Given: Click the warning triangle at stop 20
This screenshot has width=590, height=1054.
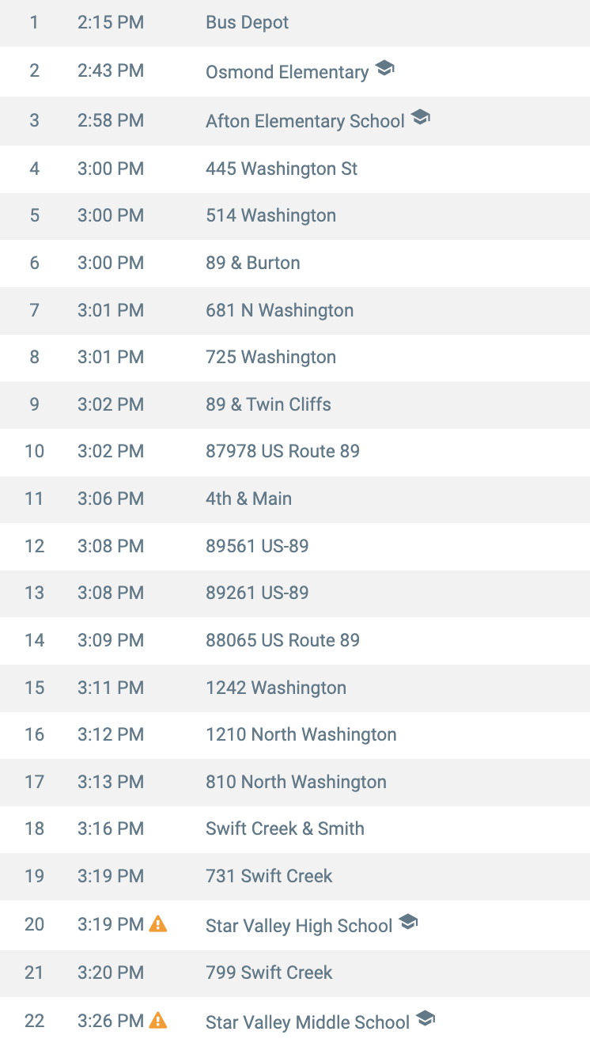Looking at the screenshot, I should pyautogui.click(x=158, y=923).
